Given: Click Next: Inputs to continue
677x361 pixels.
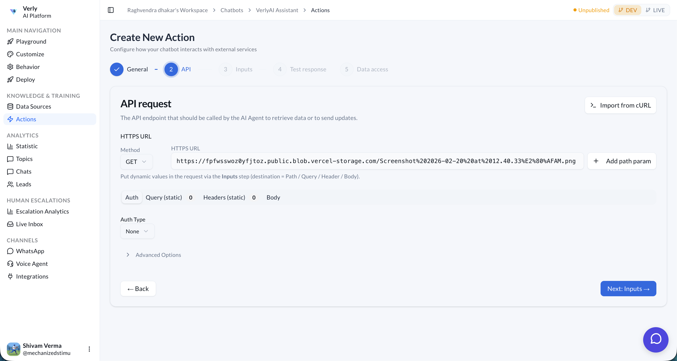Looking at the screenshot, I should click(x=628, y=288).
